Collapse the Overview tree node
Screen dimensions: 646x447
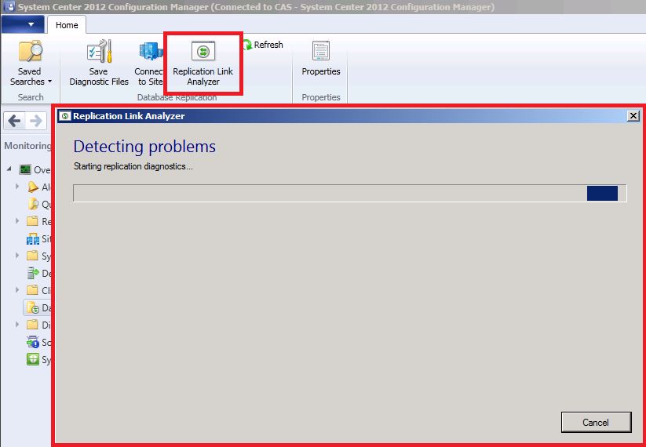click(x=9, y=169)
